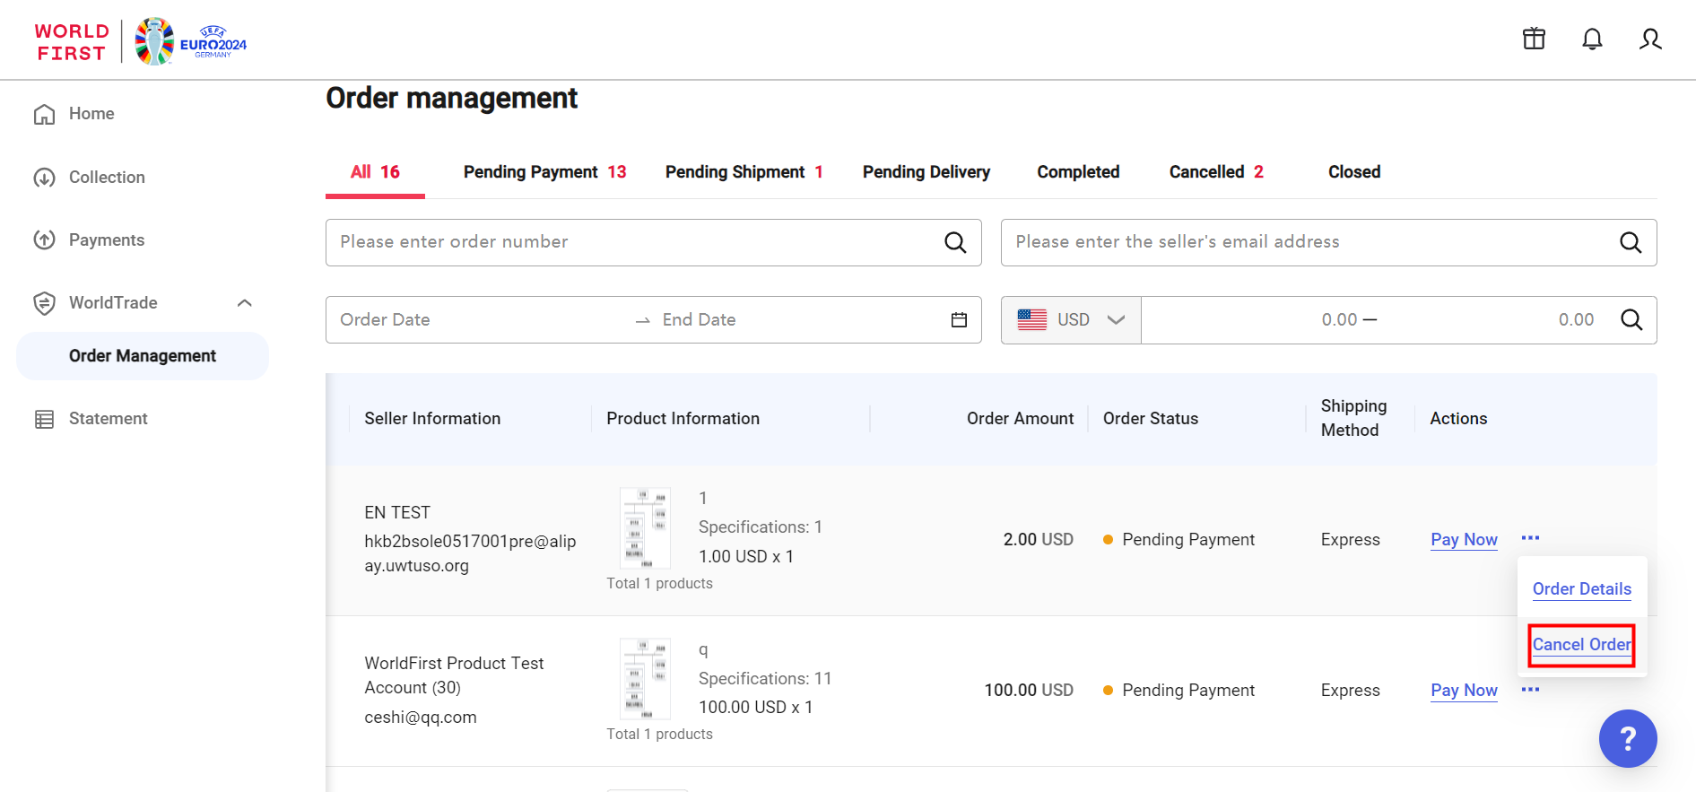
Task: Switch to the Pending Payment tab
Action: click(x=544, y=172)
